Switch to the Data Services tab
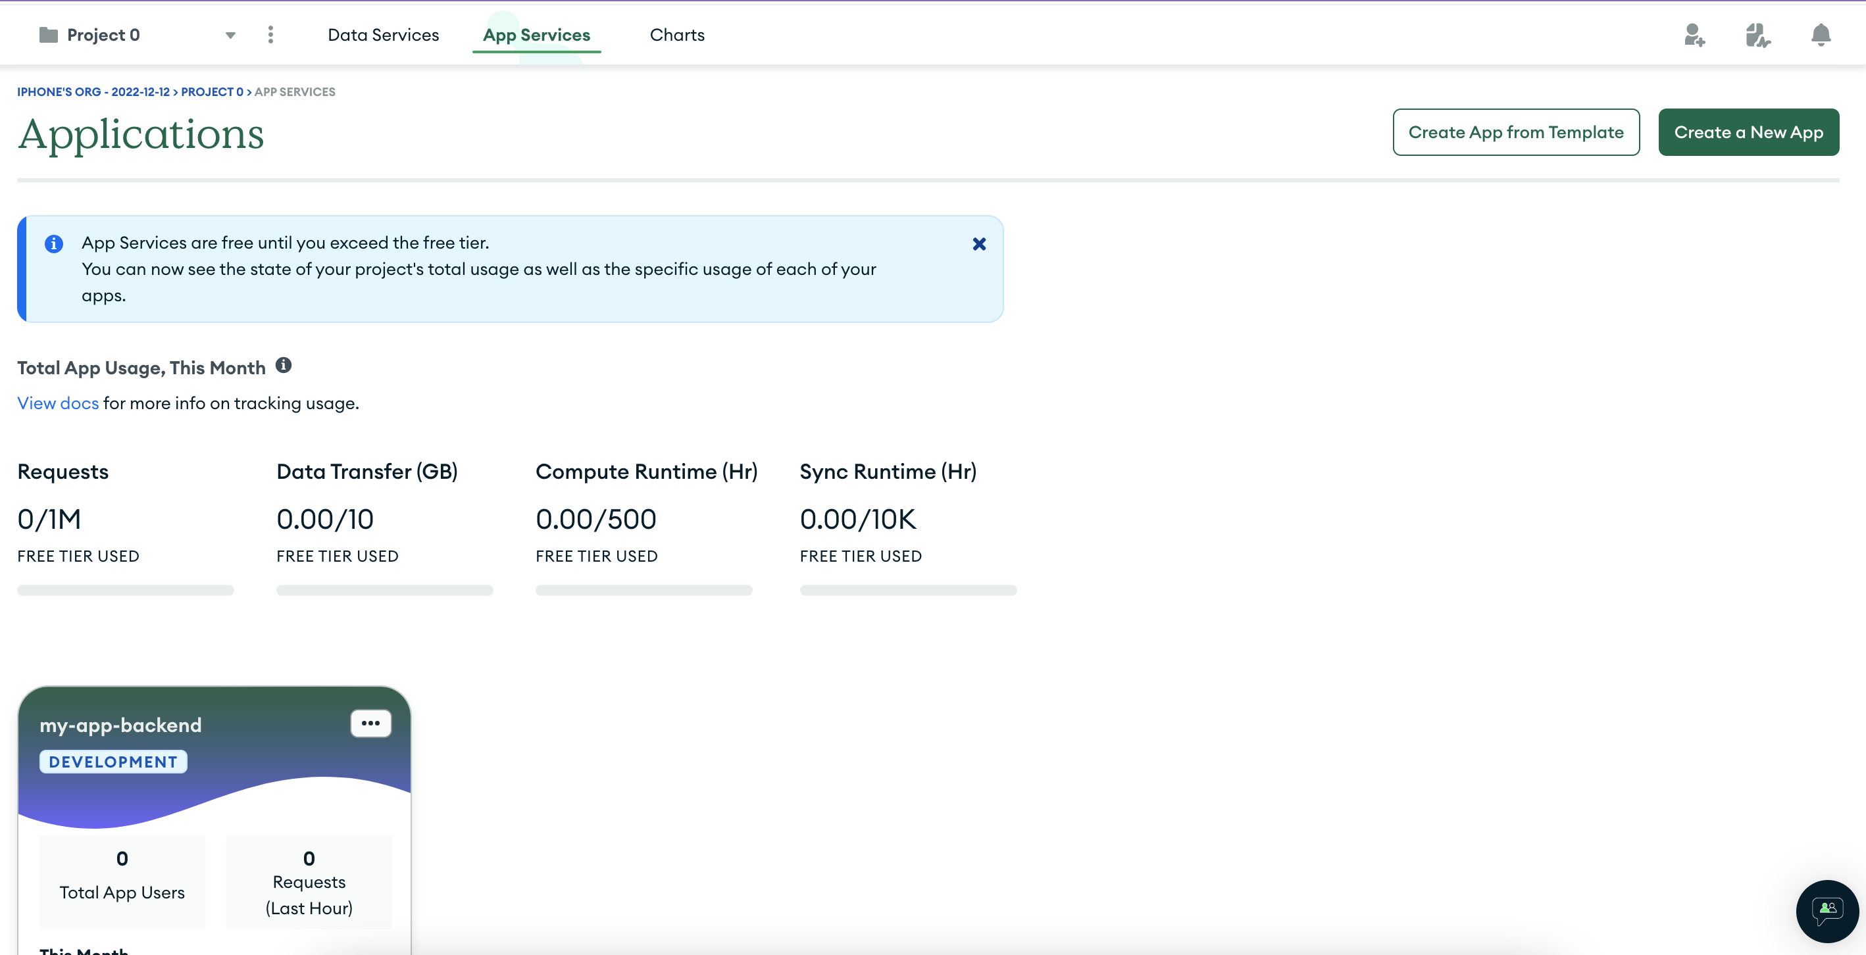Screen dimensions: 1866x955 pyautogui.click(x=383, y=35)
